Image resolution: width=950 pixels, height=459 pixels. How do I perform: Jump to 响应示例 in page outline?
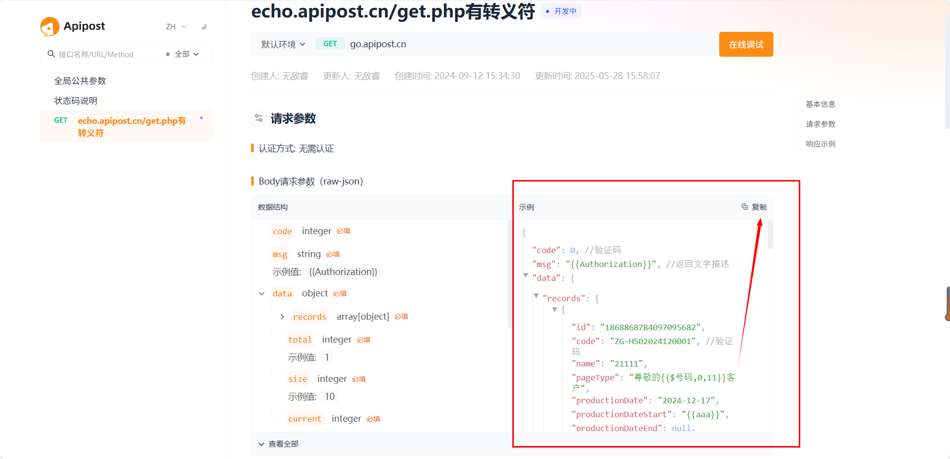click(x=821, y=144)
